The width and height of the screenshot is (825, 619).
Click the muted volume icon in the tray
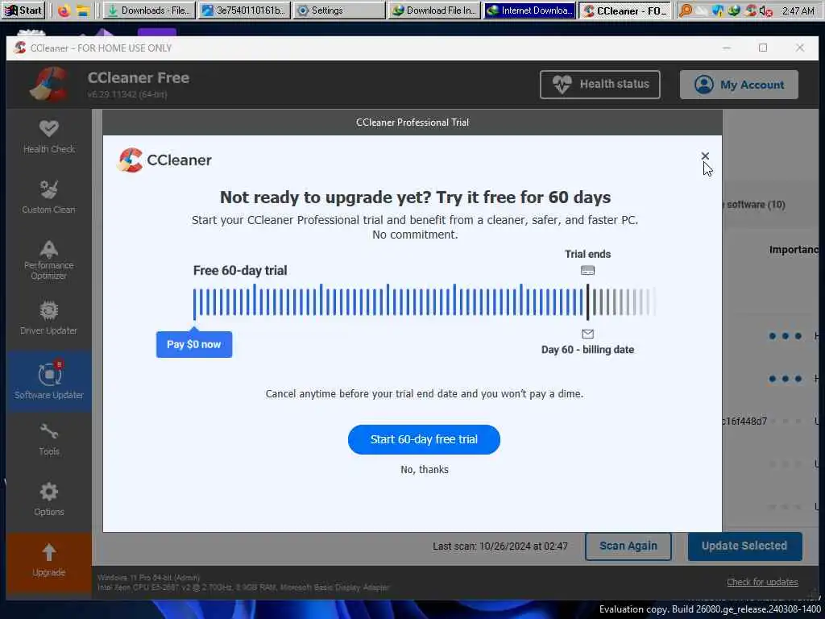(x=766, y=10)
